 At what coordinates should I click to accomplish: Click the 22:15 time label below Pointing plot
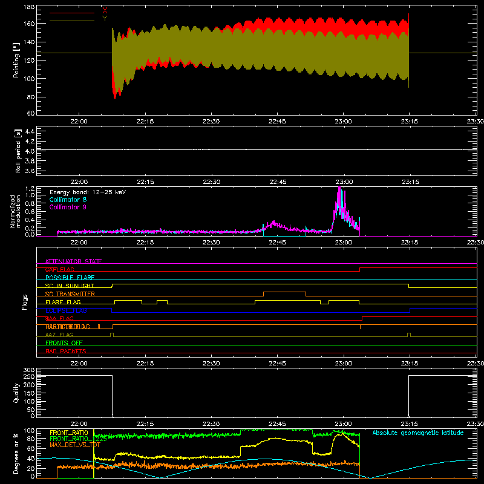145,122
